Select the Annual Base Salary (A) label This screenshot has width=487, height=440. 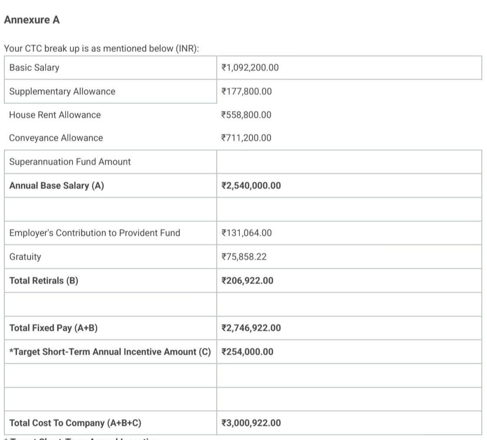click(56, 186)
